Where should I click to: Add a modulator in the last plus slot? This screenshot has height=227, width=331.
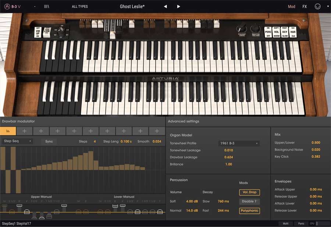click(157, 131)
